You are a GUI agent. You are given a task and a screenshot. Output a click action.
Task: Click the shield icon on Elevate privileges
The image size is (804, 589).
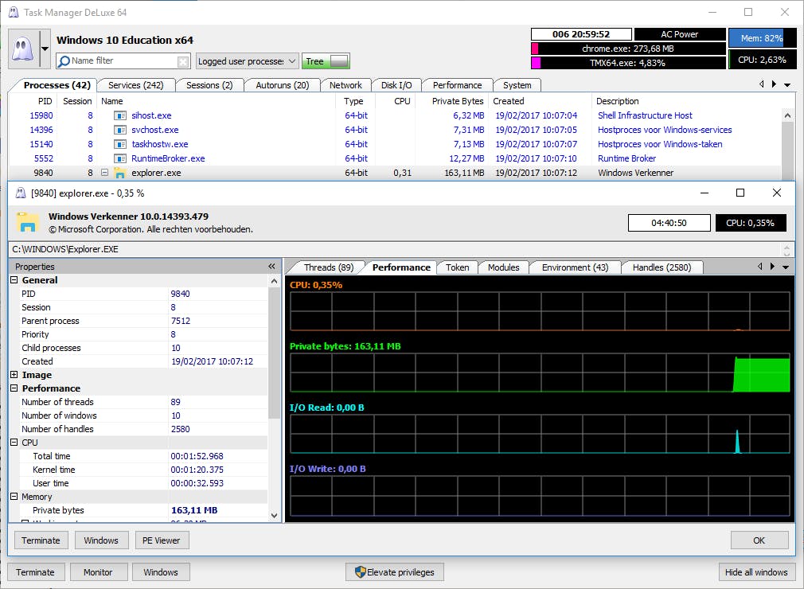[360, 571]
